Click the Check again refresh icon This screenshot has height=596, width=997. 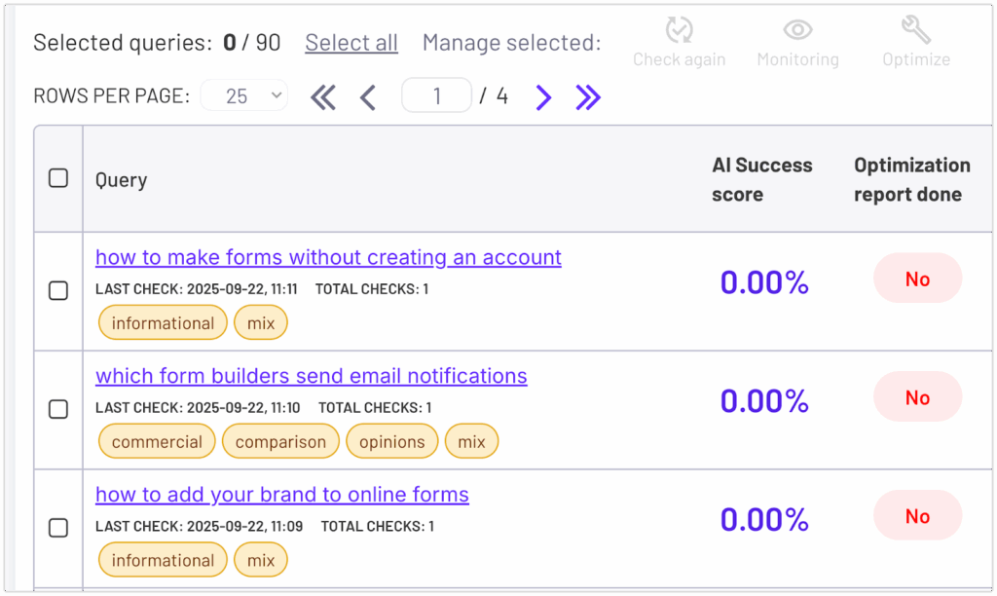click(679, 31)
